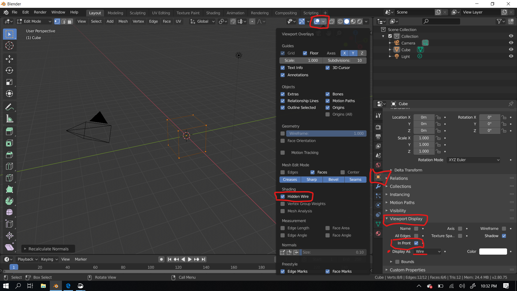Viewport: 517px width, 291px height.
Task: Activate the Extrude Region tool
Action: [9, 131]
